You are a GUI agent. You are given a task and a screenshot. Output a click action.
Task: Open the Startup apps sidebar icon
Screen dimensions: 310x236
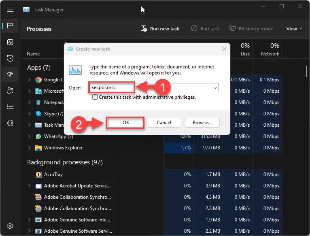pyautogui.click(x=10, y=74)
